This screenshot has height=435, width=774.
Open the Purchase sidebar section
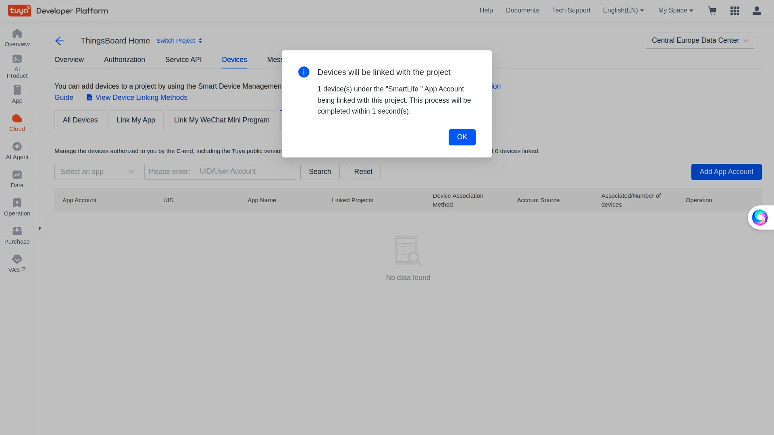[x=17, y=236]
